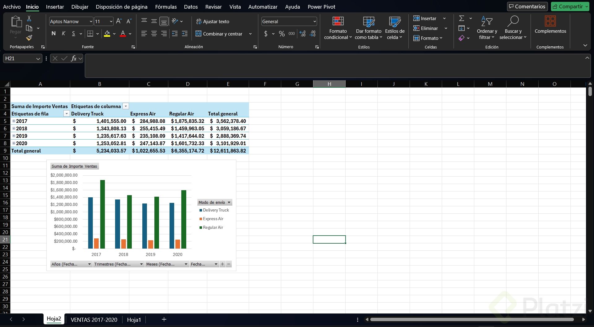This screenshot has height=327, width=594.
Task: Toggle Ajustar texto wrap option
Action: (x=213, y=21)
